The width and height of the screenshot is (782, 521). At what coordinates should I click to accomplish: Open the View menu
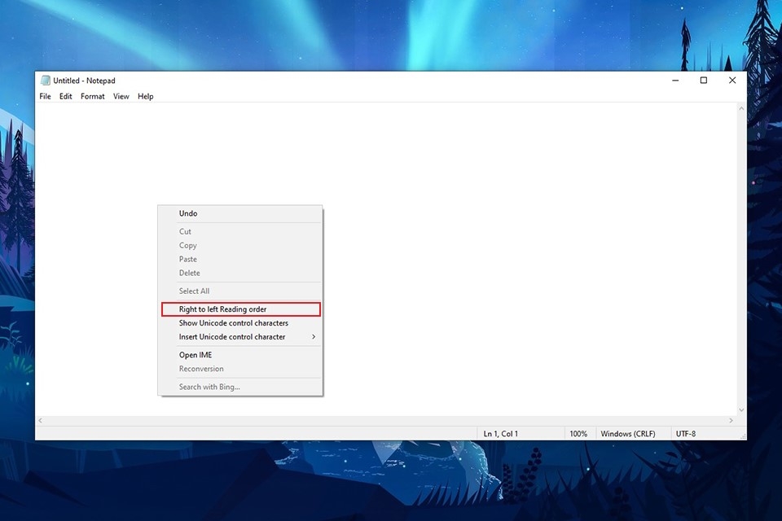(121, 96)
